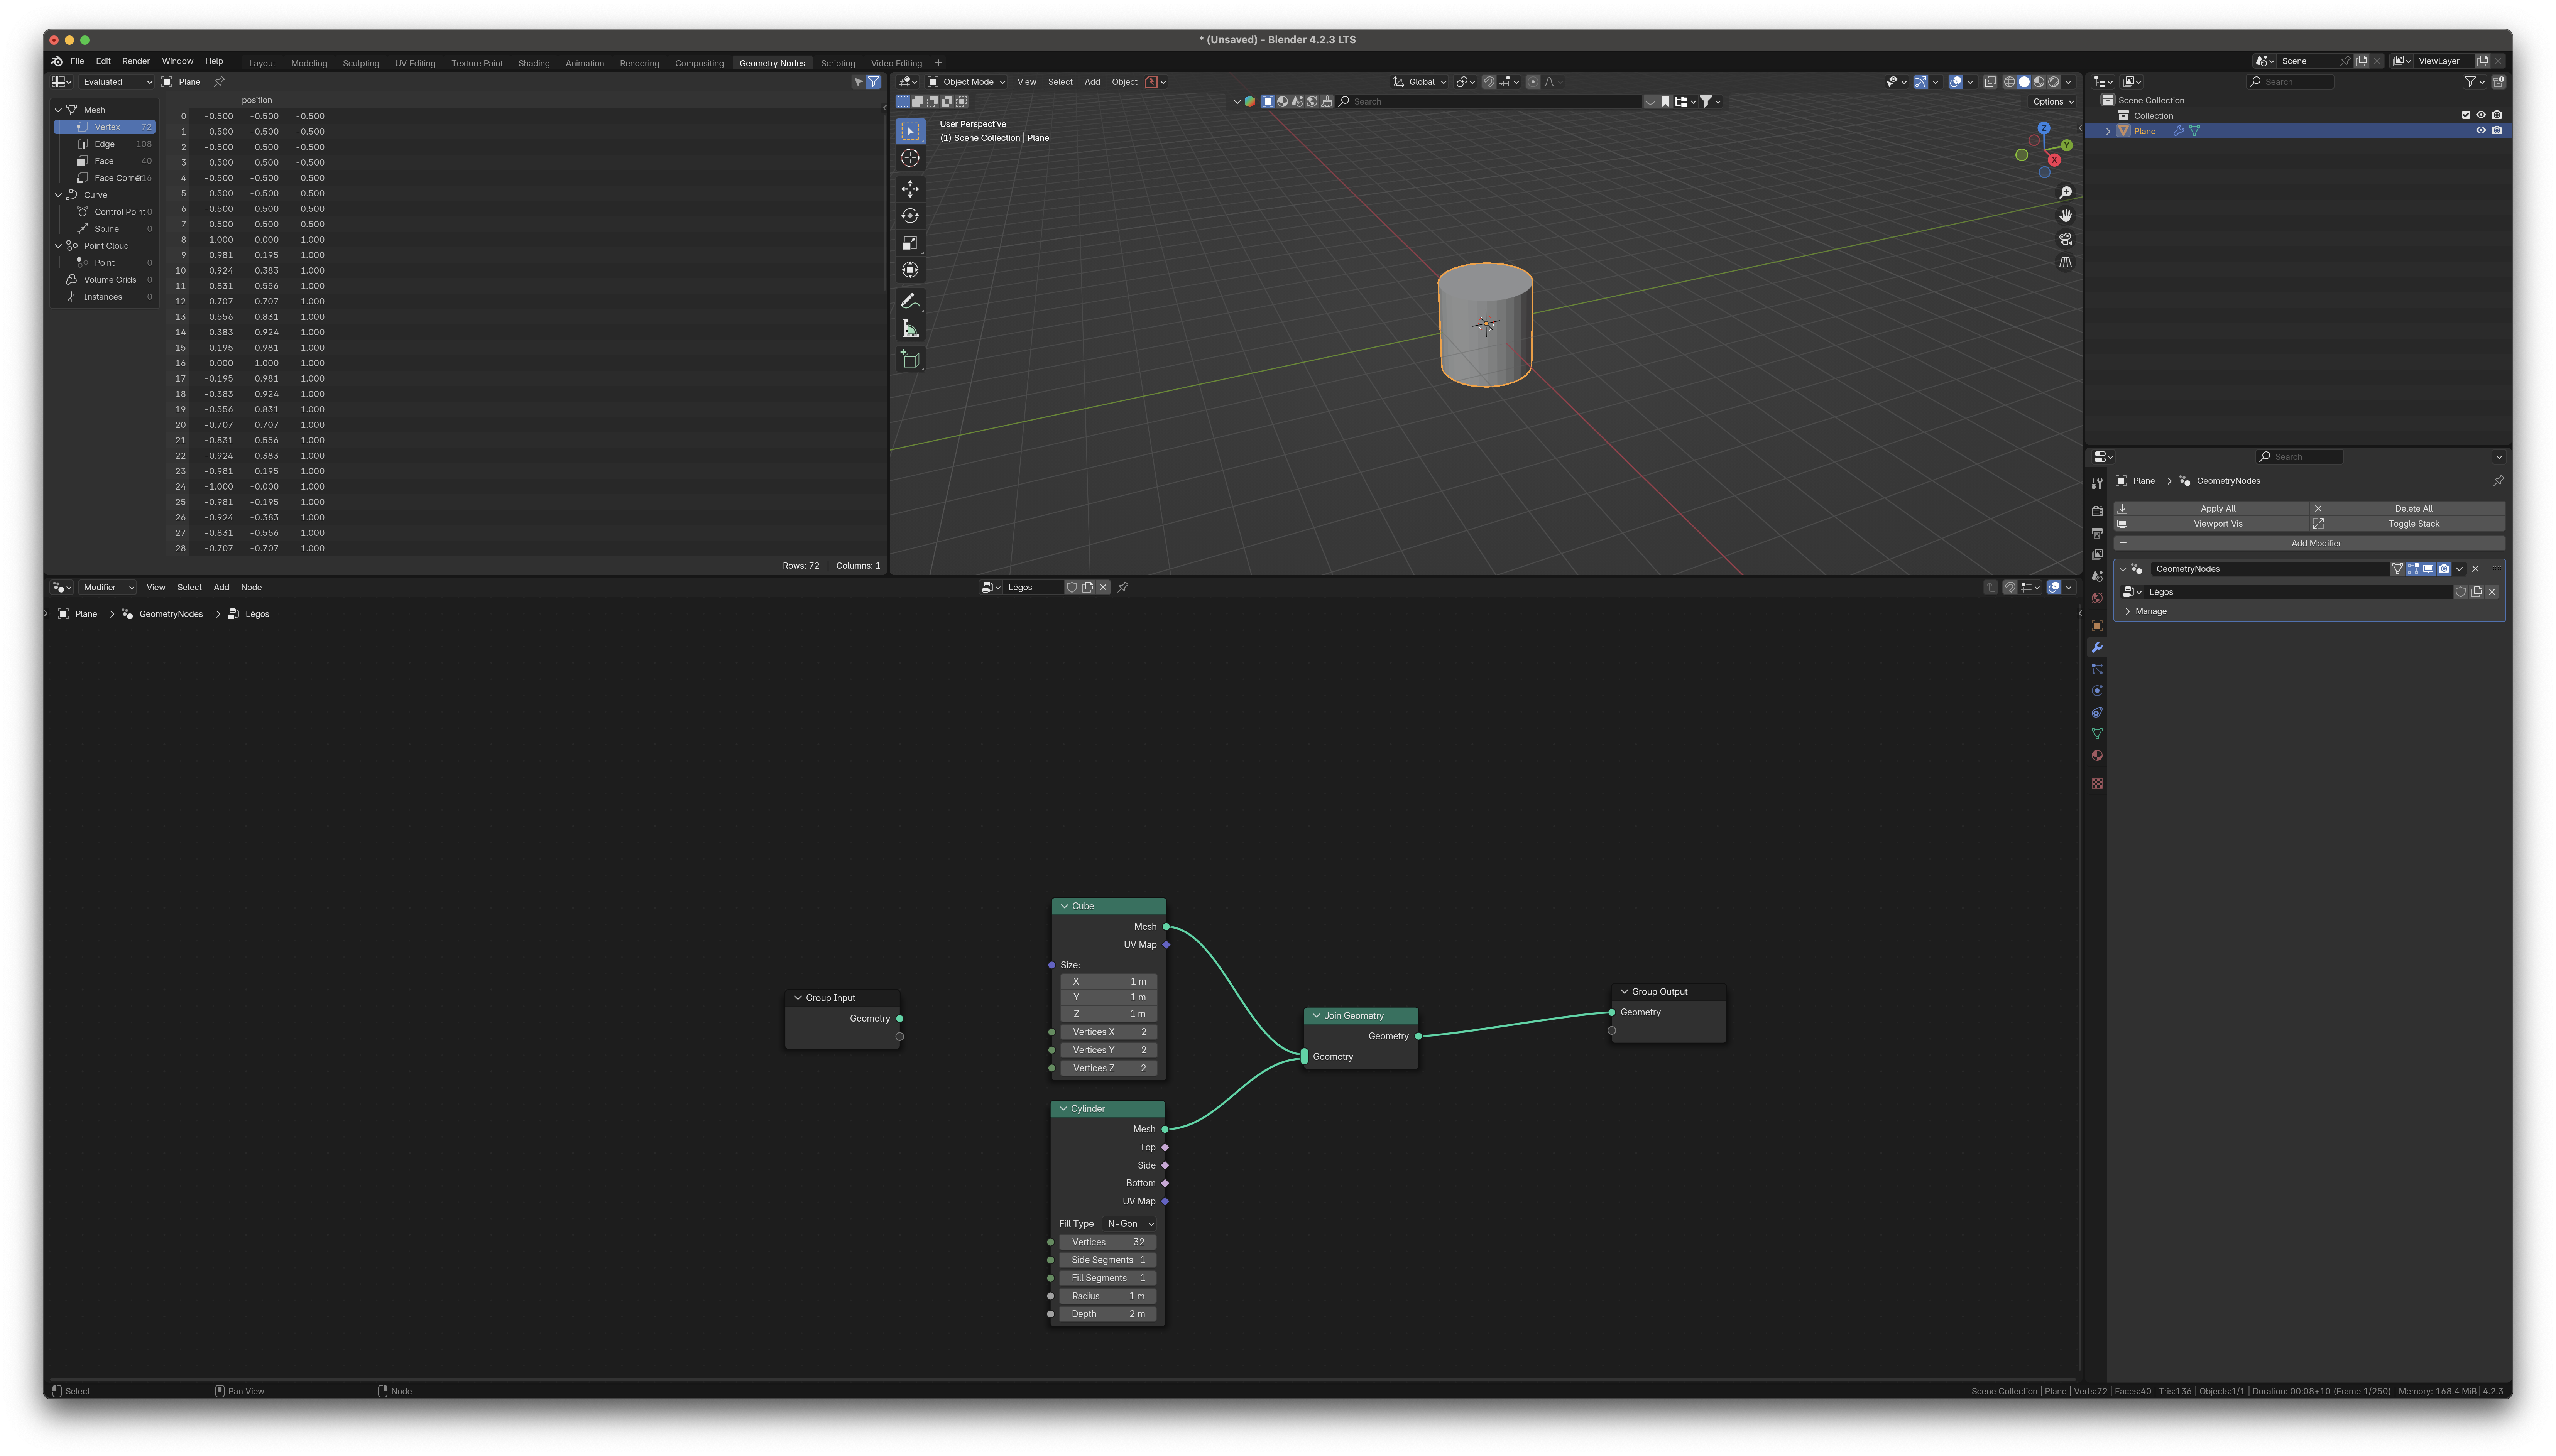Open the Object properties tab
Screen dimensions: 2556x1456
2097,626
